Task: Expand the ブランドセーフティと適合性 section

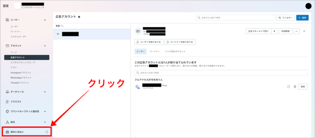Action: [x=45, y=111]
